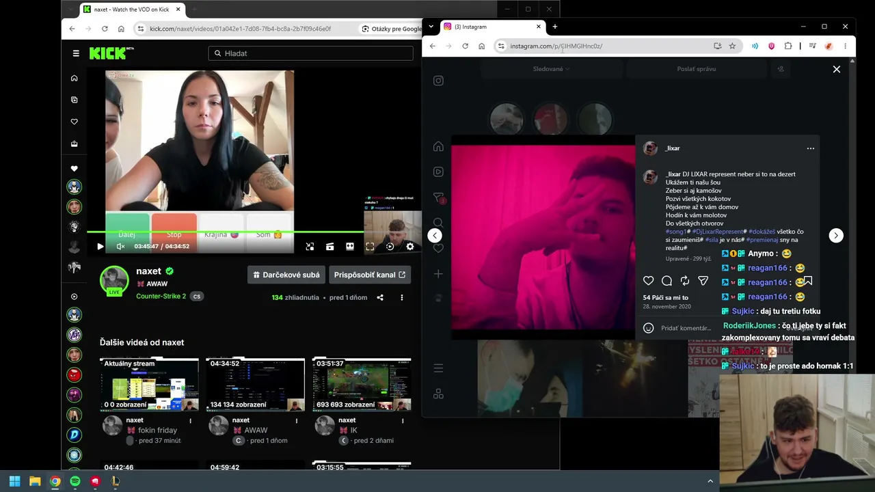
Task: Go back in the Kick browser window
Action: pos(72,29)
